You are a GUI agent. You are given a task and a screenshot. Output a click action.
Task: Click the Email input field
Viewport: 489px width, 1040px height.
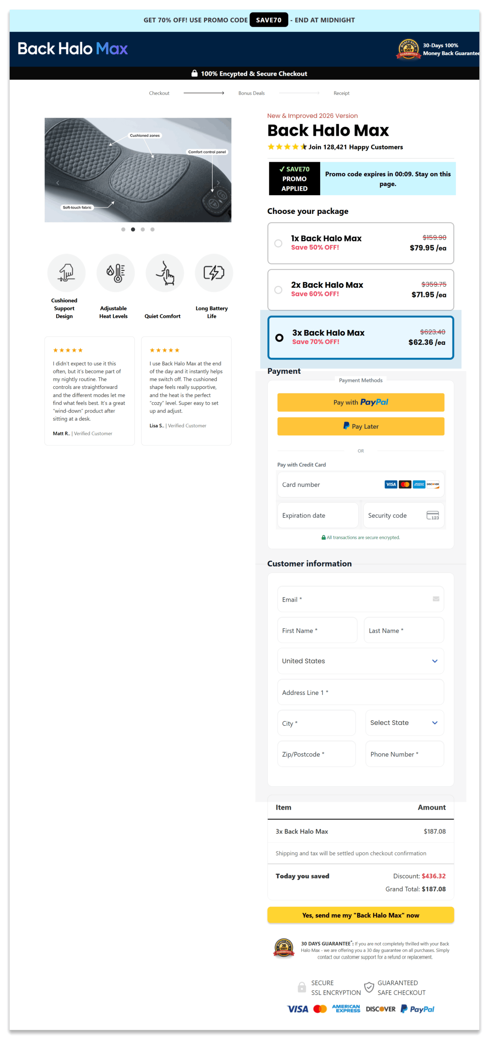tap(361, 600)
